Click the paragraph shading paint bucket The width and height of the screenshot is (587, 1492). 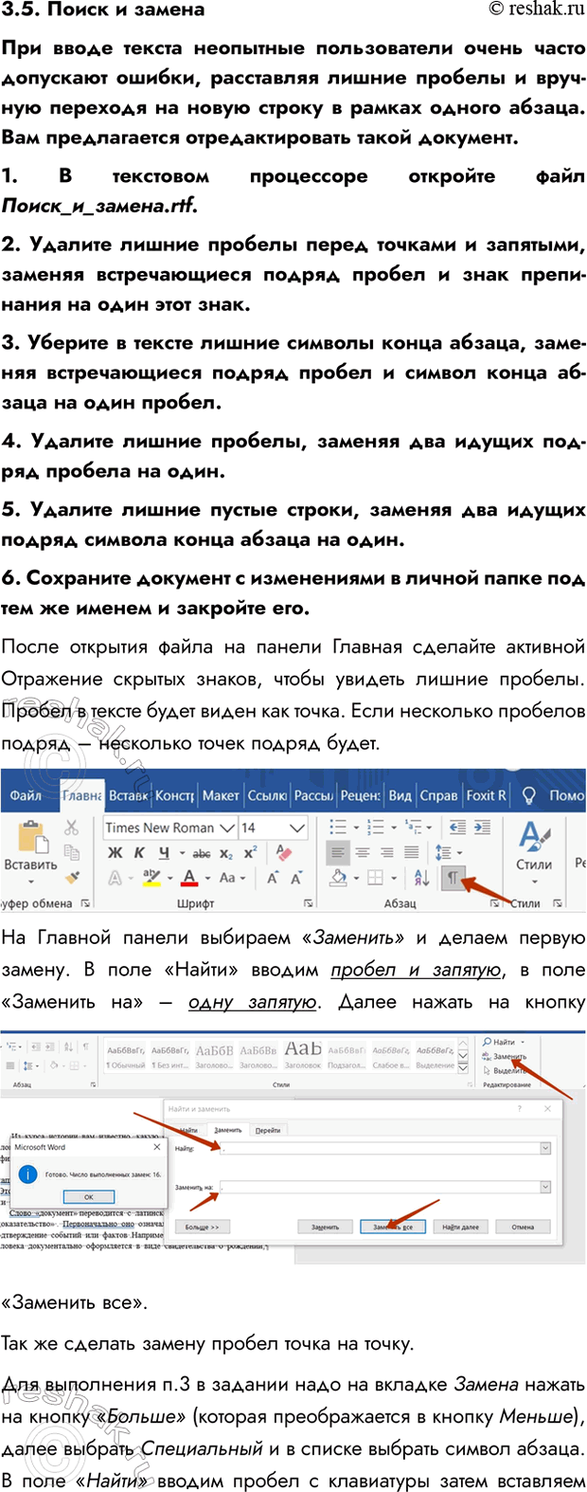click(339, 879)
